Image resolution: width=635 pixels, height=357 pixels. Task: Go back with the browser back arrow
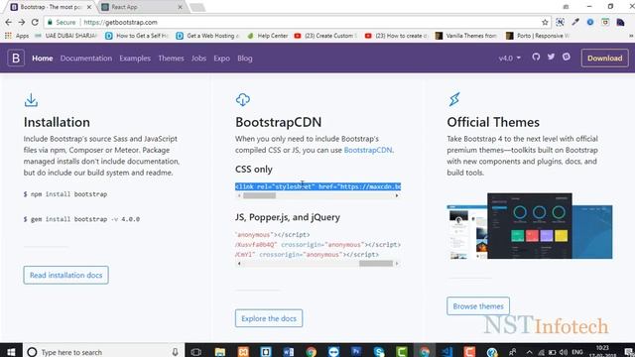click(x=9, y=22)
